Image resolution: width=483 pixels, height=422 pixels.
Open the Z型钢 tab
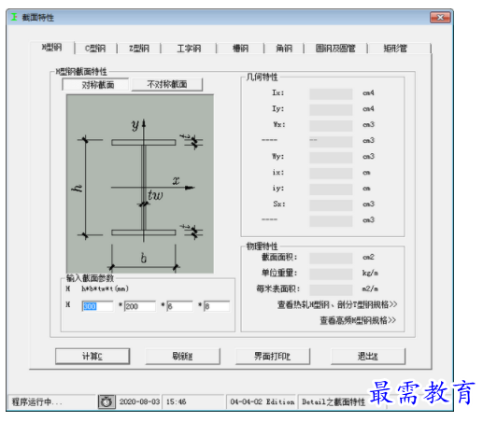(139, 49)
